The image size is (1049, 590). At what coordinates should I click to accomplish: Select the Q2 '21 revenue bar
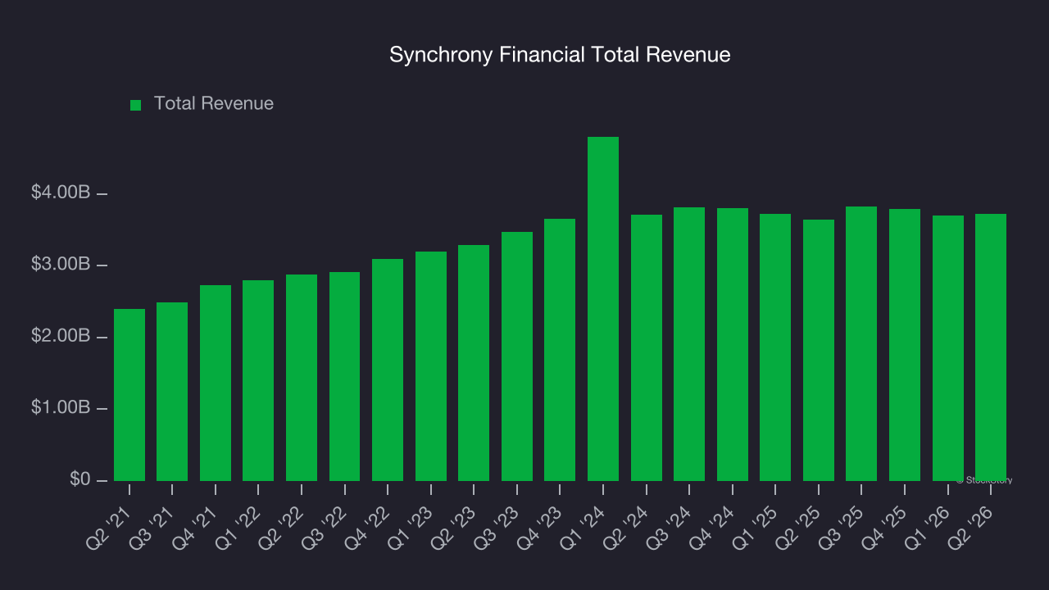129,395
